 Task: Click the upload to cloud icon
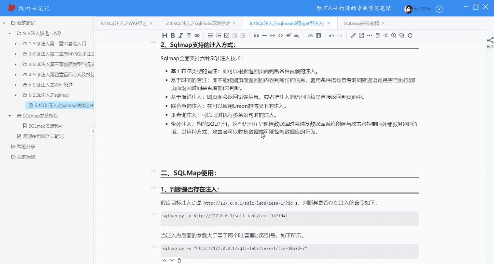pyautogui.click(x=310, y=35)
